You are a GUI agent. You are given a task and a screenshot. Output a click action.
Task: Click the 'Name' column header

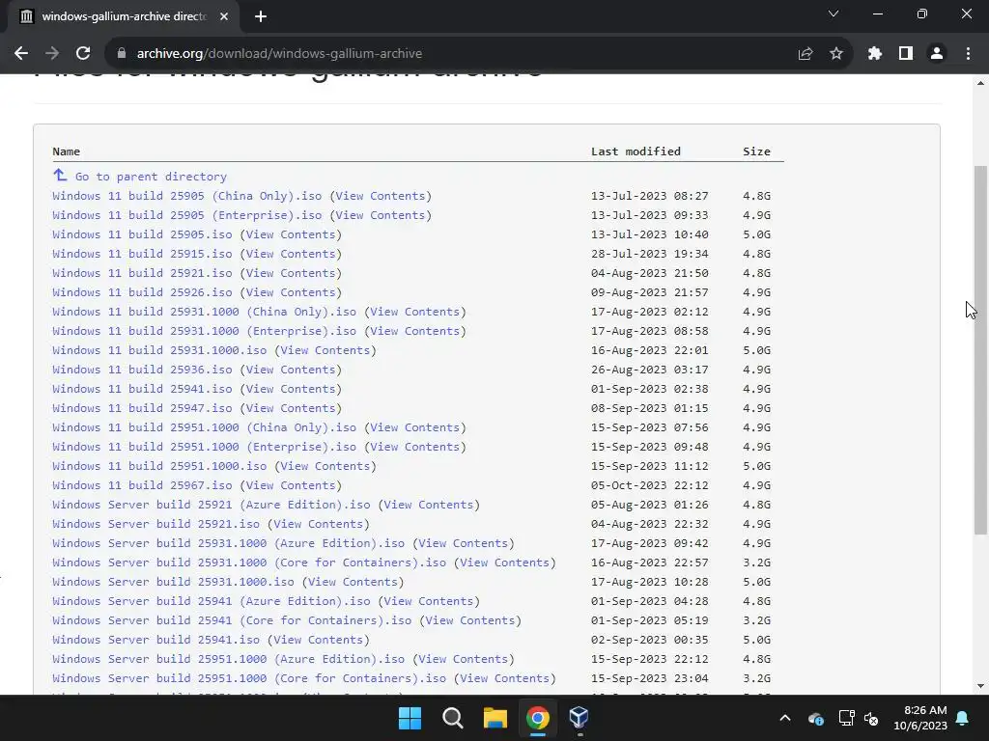(x=67, y=151)
